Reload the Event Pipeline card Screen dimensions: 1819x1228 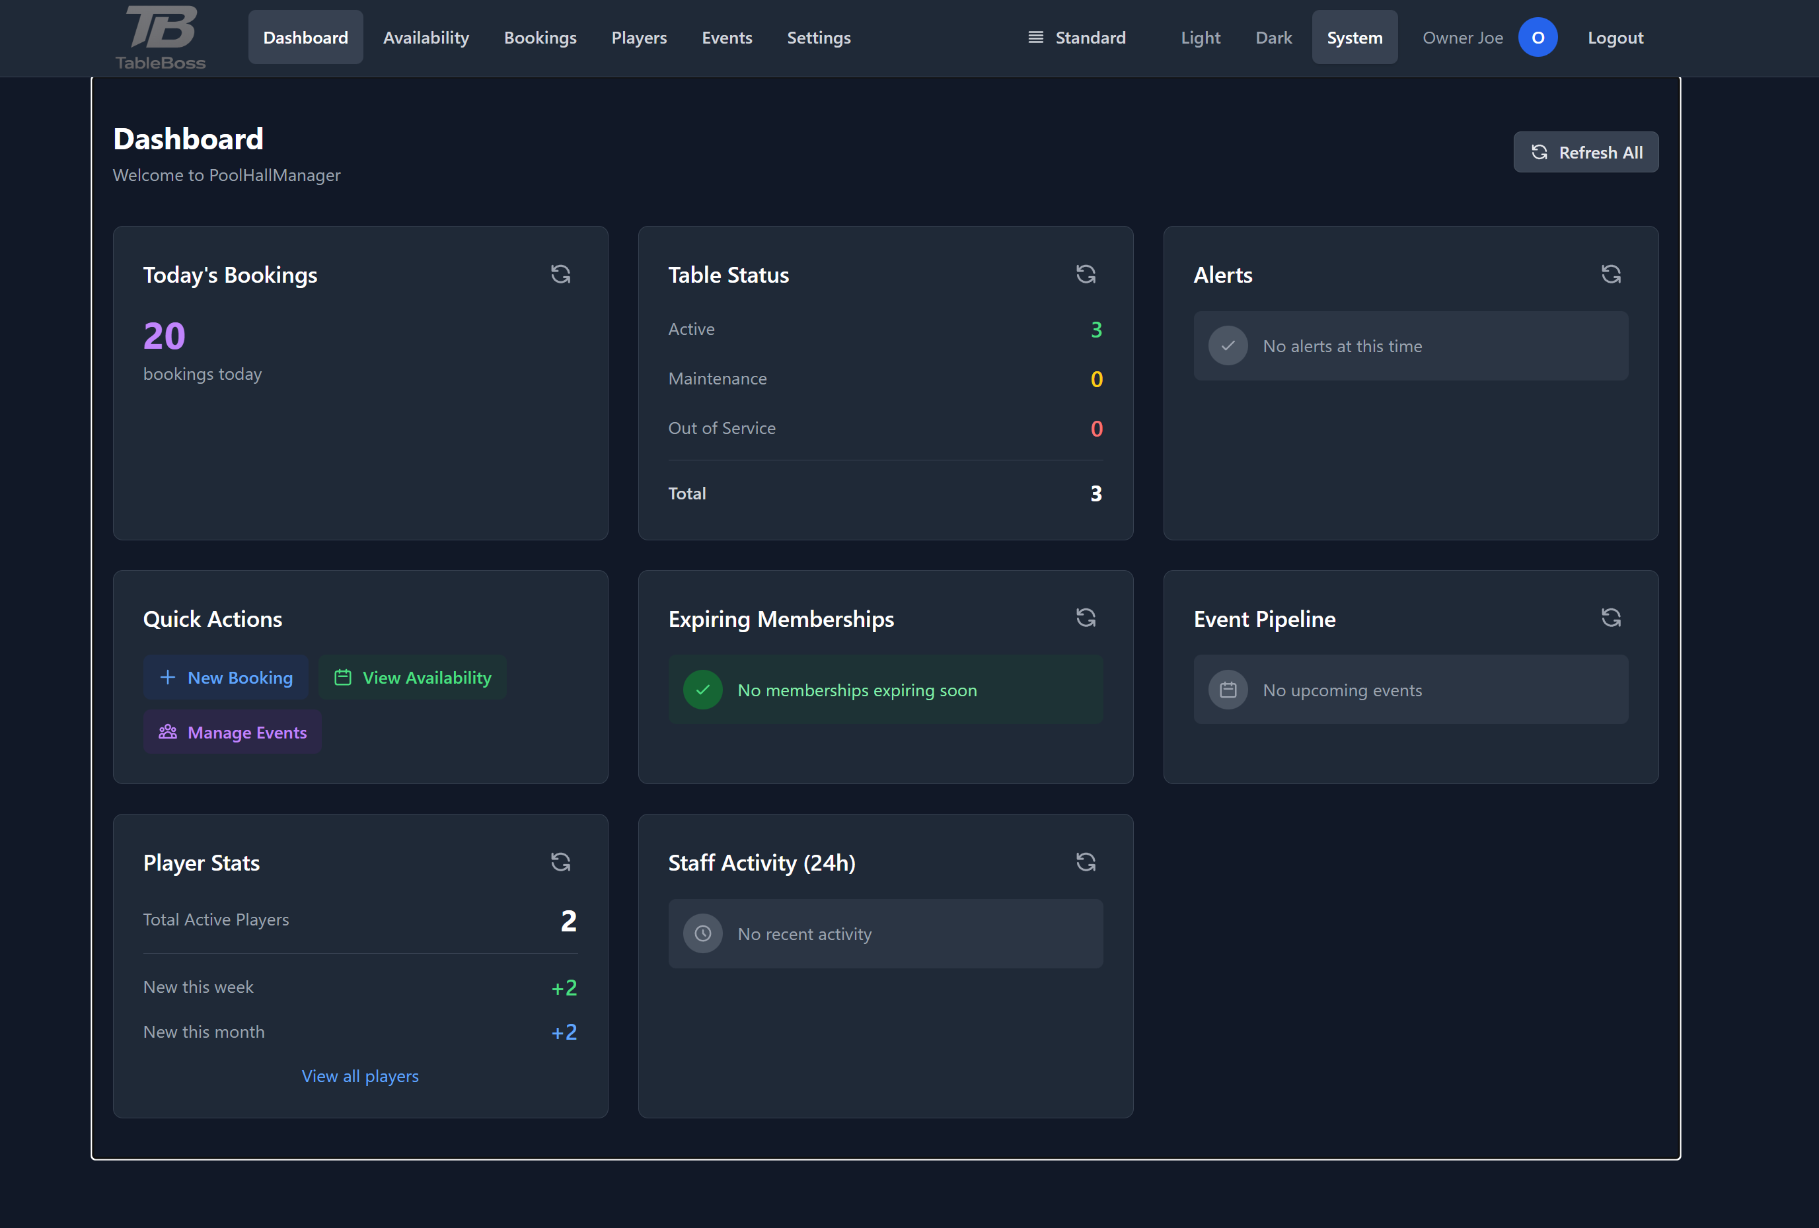(1611, 618)
